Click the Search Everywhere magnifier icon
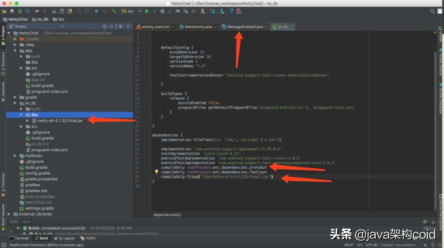Image resolution: width=444 pixels, height=248 pixels. (432, 11)
